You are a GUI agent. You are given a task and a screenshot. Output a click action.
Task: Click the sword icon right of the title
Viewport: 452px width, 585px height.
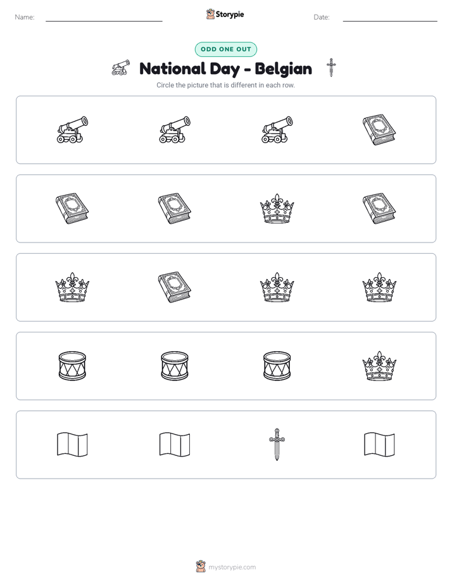(x=331, y=68)
